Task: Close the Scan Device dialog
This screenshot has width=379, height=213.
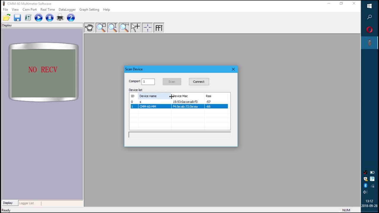Action: (x=233, y=69)
